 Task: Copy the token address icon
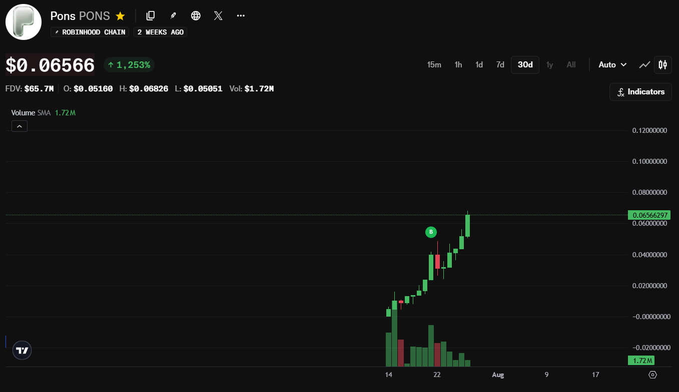pyautogui.click(x=150, y=15)
